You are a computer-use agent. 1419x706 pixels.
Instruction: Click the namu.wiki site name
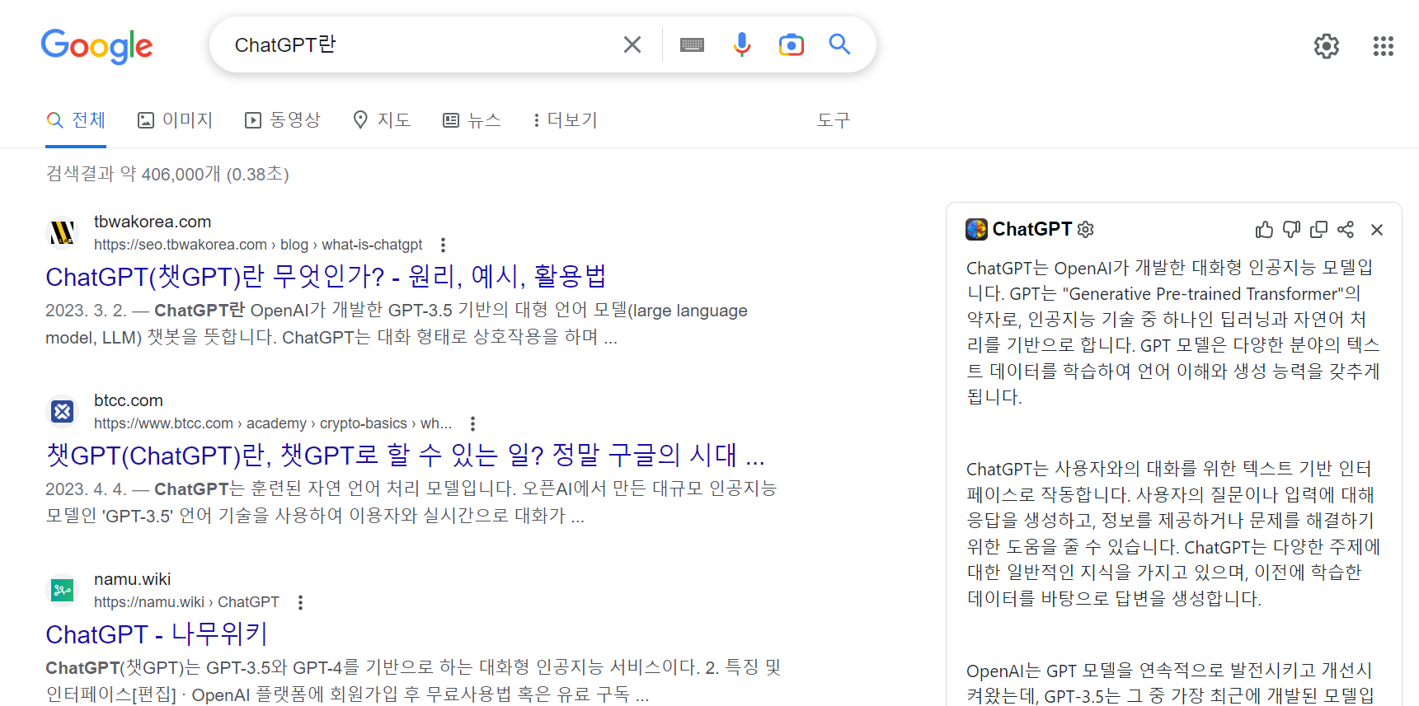tap(132, 579)
